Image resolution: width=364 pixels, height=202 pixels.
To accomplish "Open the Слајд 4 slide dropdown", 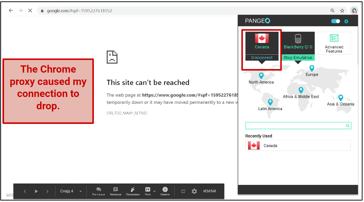I will (71, 191).
